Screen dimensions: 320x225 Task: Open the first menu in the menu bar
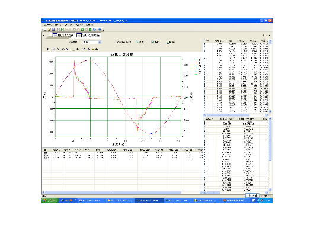[x=48, y=25]
